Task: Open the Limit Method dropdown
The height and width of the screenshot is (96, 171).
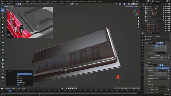Action: (x=161, y=79)
